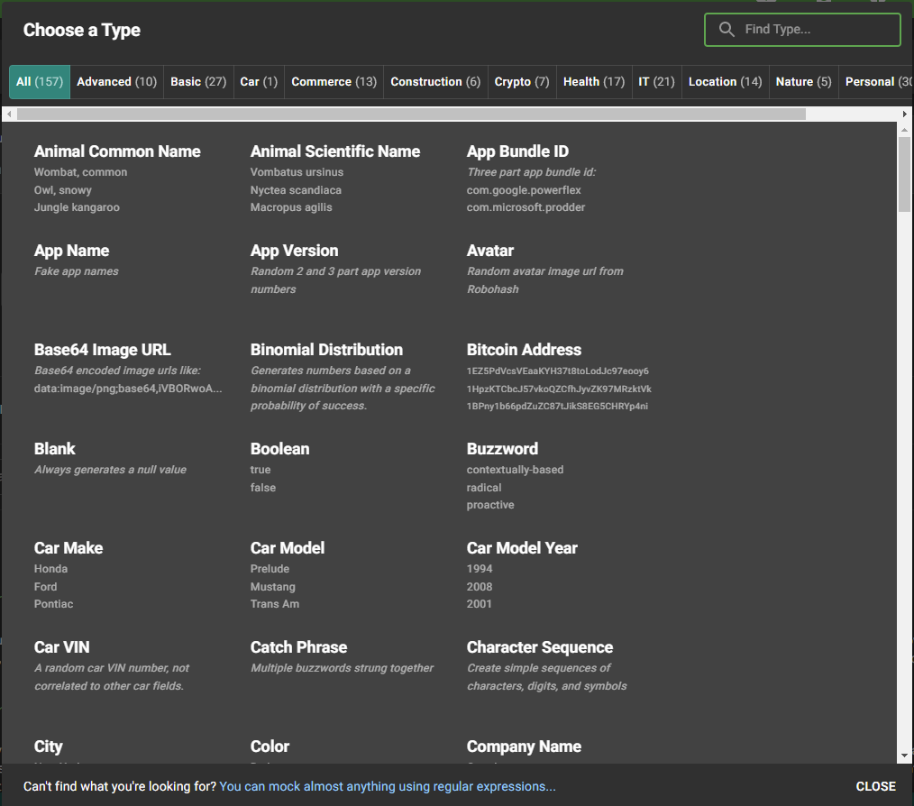Click the horizontal scrollbar right arrow

click(x=905, y=114)
